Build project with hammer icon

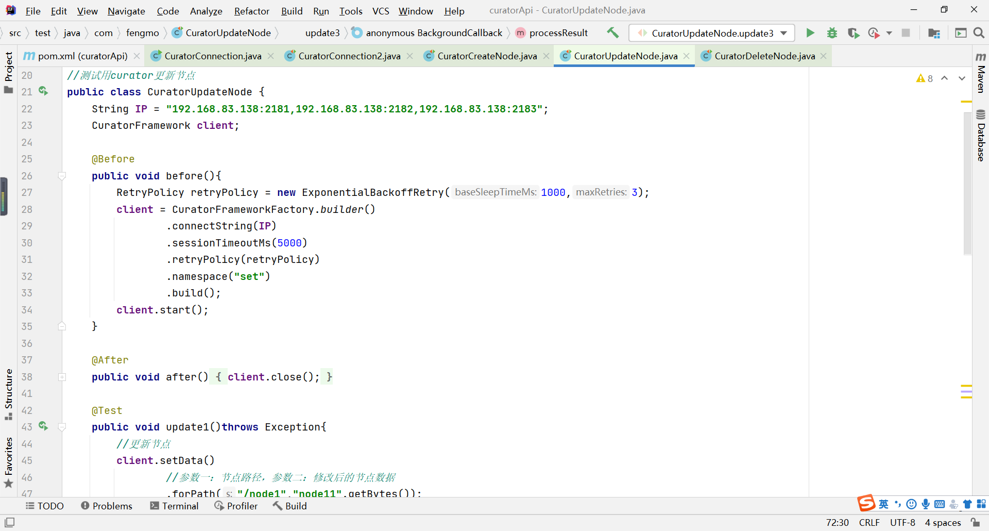coord(612,32)
